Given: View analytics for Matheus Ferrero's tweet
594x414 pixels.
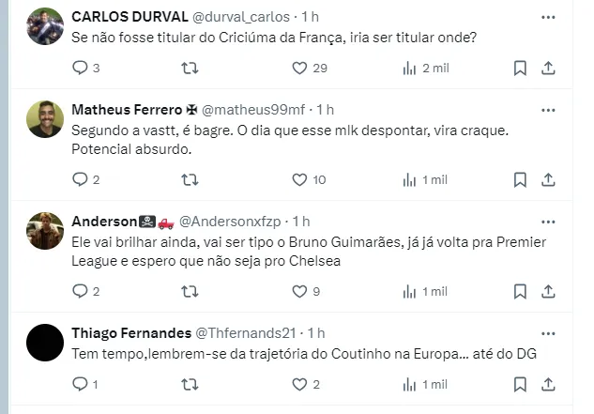Looking at the screenshot, I should (x=409, y=179).
